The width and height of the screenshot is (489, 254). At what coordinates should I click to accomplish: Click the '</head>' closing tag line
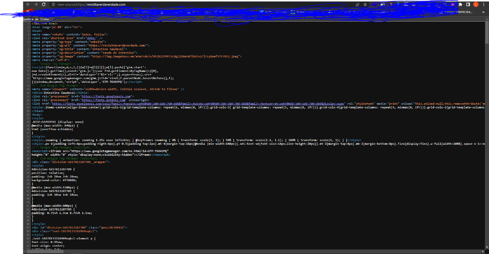(38, 111)
